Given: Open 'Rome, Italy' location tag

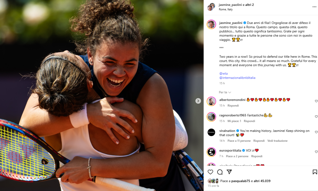Looking at the screenshot, I should click(x=226, y=9).
